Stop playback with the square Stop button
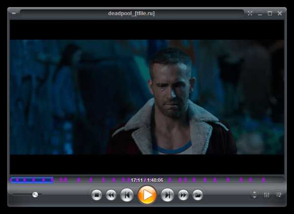This screenshot has height=214, width=294. click(x=97, y=195)
